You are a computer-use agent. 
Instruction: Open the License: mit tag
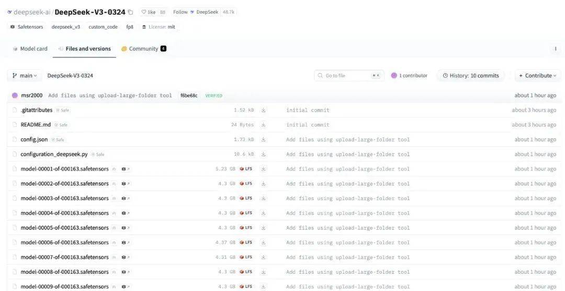point(159,27)
